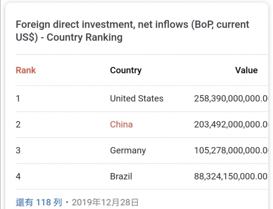Click Brazil's value 88,324,150,000.00
273x209 pixels.
[x=231, y=176]
